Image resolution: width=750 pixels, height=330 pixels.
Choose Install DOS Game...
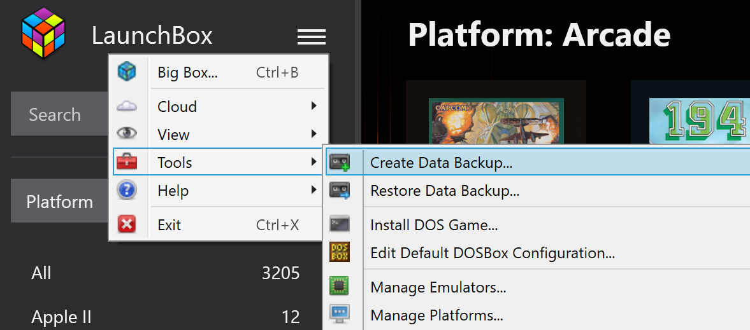538,224
